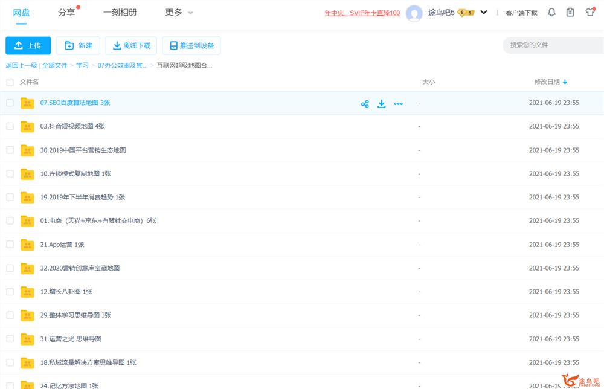This screenshot has height=389, width=604.
Task: Open the 03.抖音短视频地图 folder icon
Action: point(27,126)
